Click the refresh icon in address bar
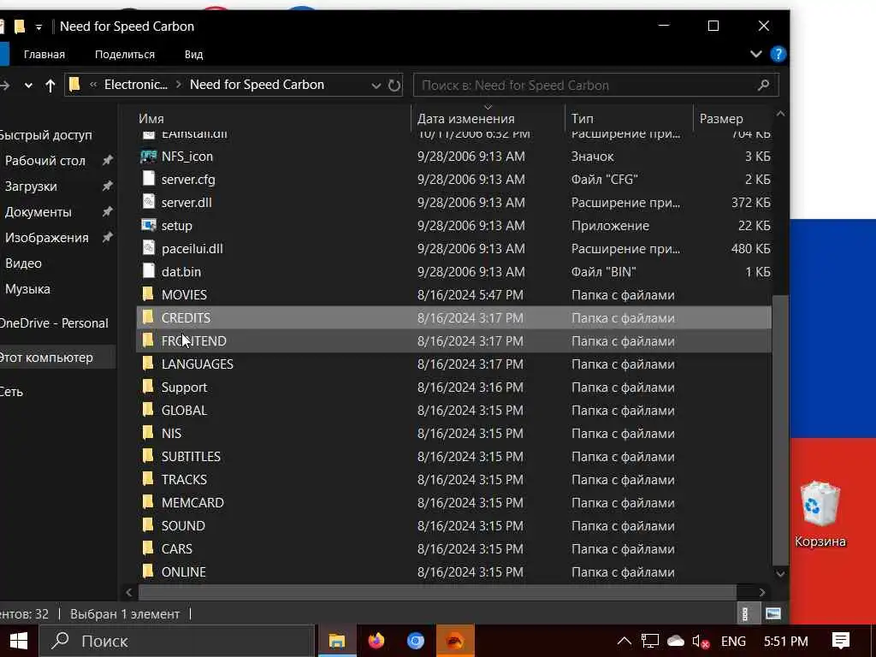The width and height of the screenshot is (876, 657). click(x=394, y=85)
